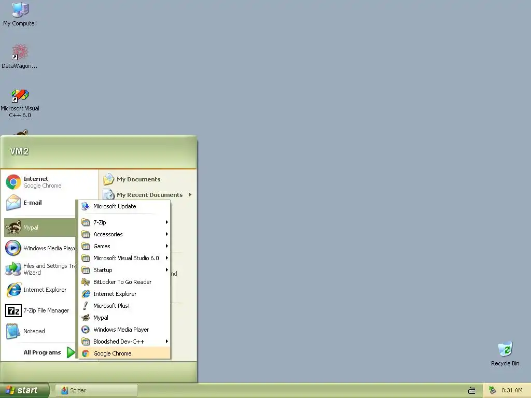531x398 pixels.
Task: Click the VM2 user name header
Action: (19, 151)
